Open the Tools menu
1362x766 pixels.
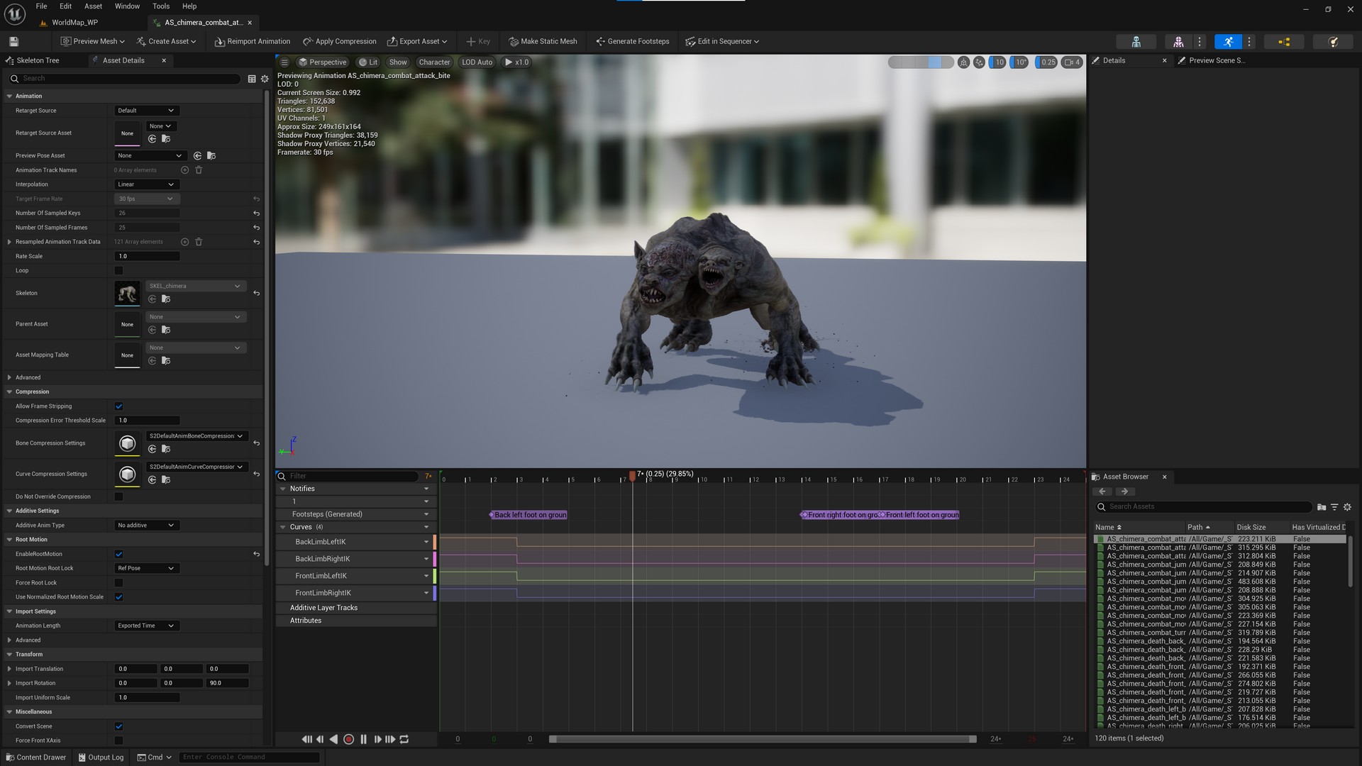click(x=161, y=6)
